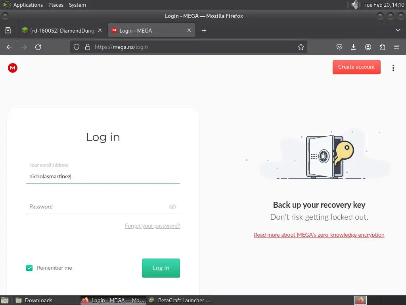Save page to Pocket

(339, 47)
